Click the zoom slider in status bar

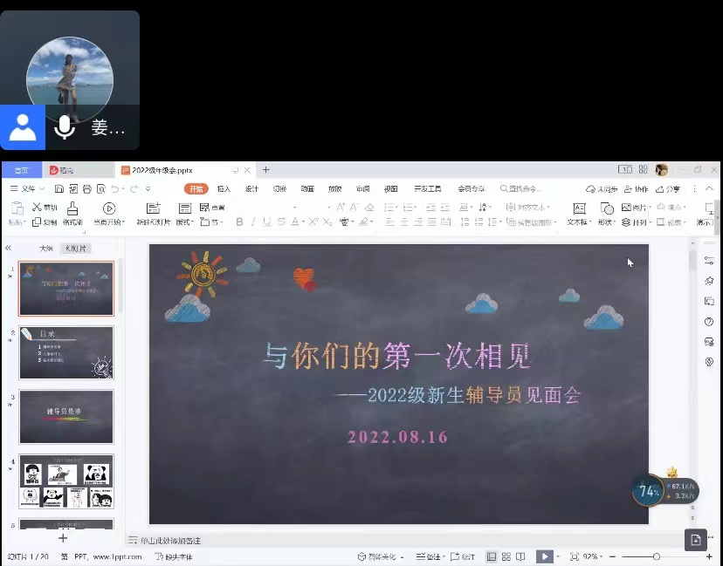[x=657, y=556]
